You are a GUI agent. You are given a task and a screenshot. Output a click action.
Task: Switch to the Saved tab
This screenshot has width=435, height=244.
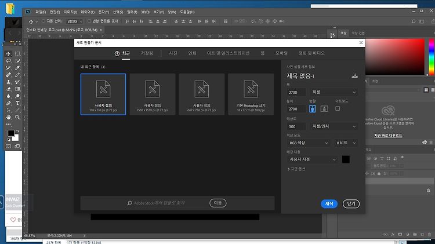[x=147, y=53]
